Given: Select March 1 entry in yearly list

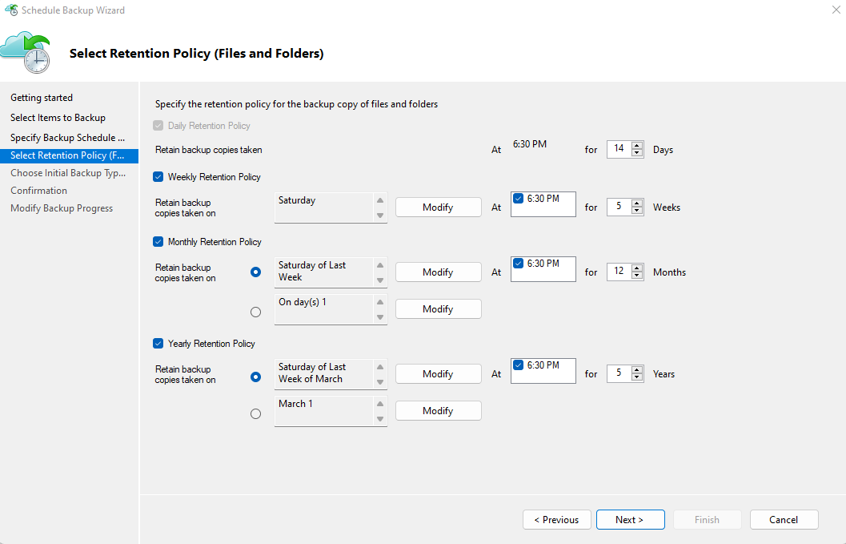Looking at the screenshot, I should point(295,404).
